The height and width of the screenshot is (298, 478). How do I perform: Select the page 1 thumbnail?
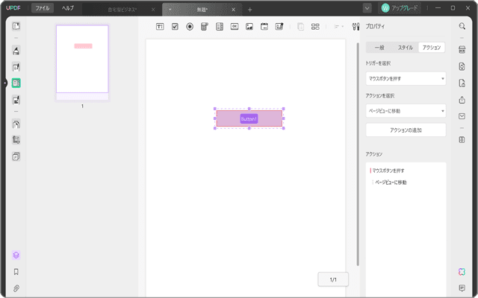[x=82, y=60]
